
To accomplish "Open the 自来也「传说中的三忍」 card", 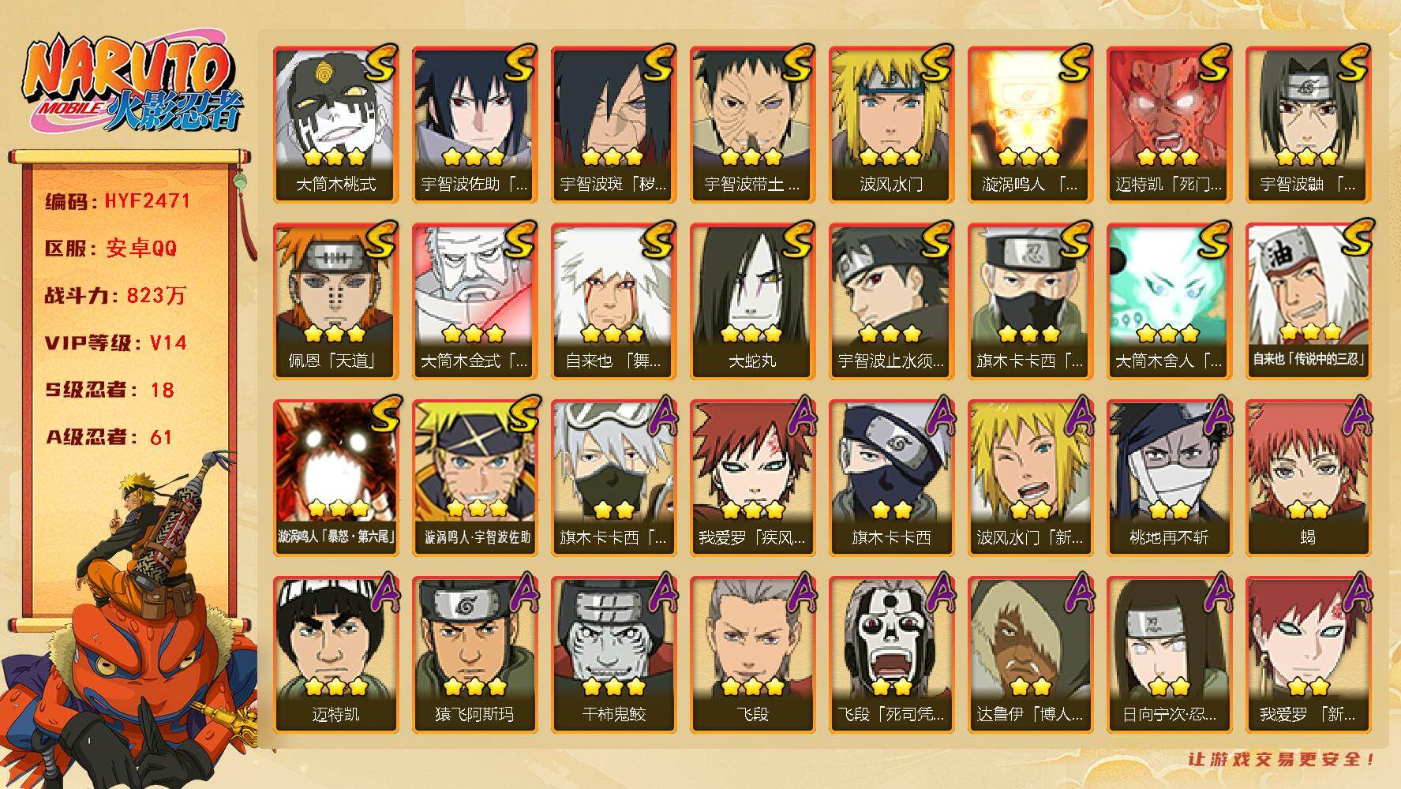I will 1309,301.
